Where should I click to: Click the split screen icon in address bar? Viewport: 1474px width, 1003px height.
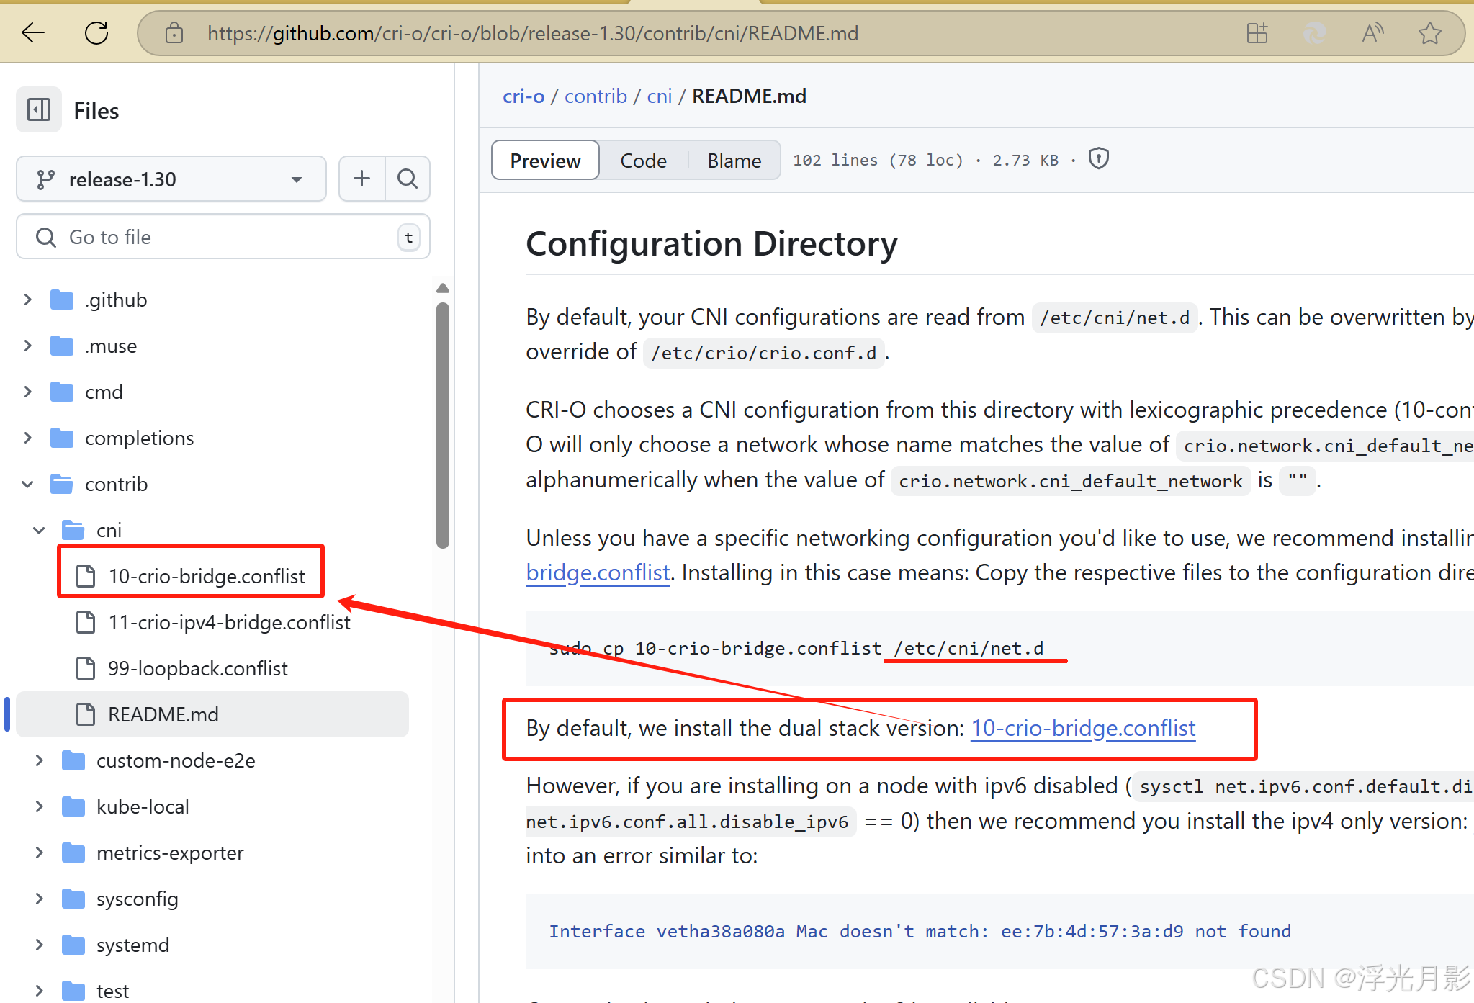[x=1257, y=33]
